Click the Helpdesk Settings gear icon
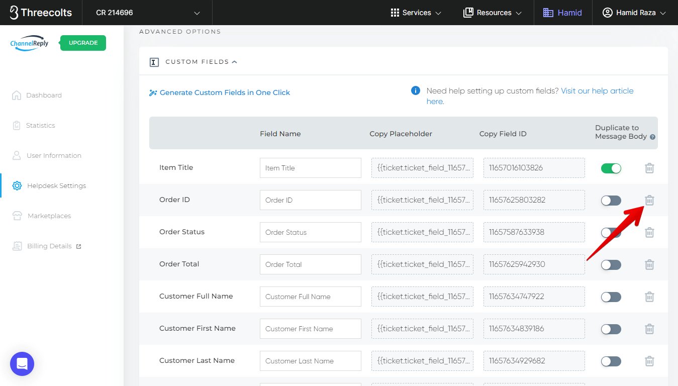This screenshot has width=678, height=386. pyautogui.click(x=17, y=185)
